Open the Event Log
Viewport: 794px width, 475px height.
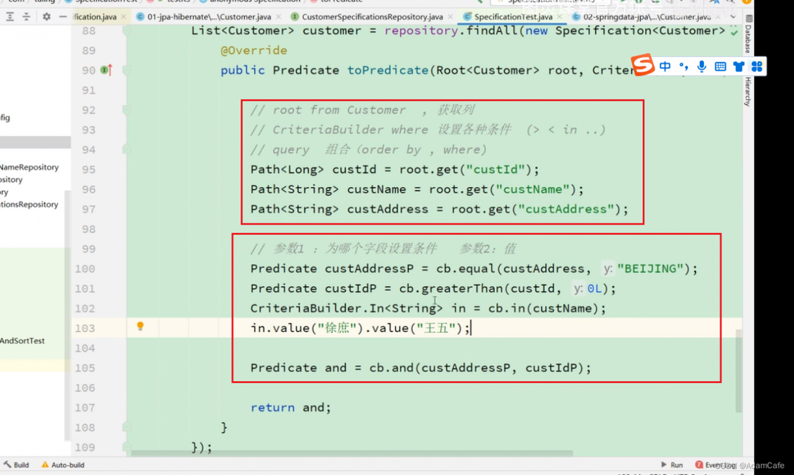coord(716,465)
